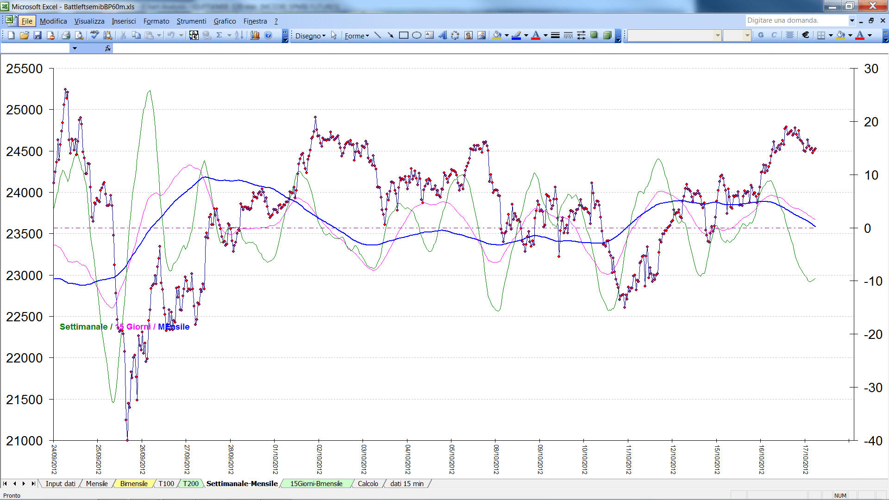
Task: Open the Font name combo box
Action: pos(674,35)
